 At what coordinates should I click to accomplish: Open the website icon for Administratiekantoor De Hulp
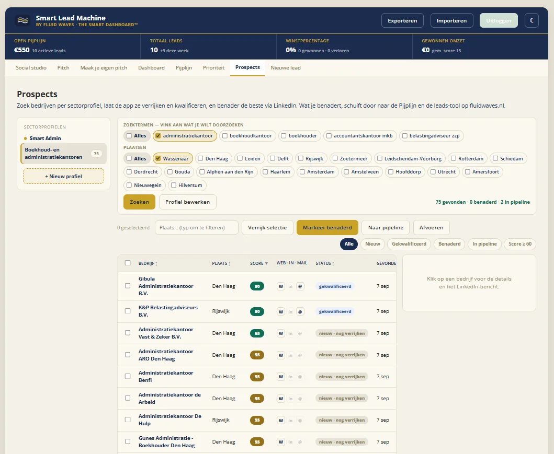coord(281,420)
